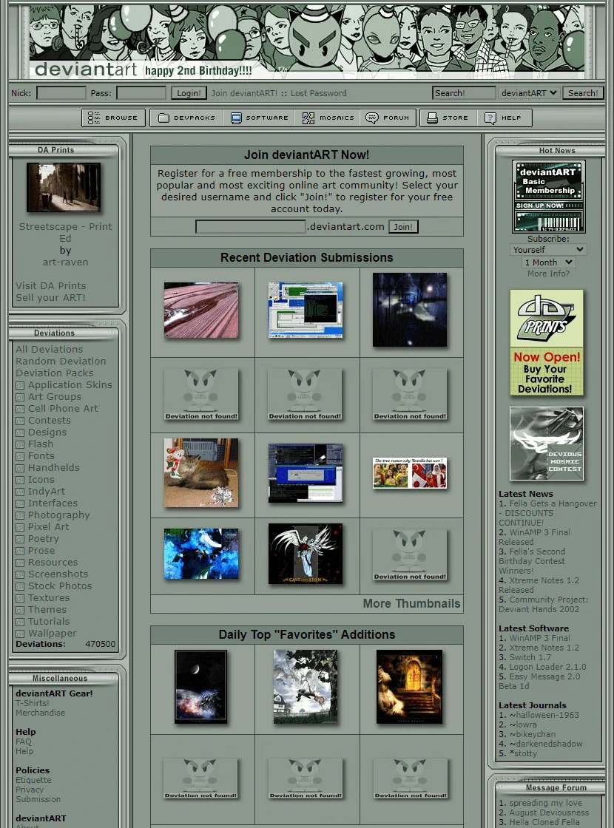The width and height of the screenshot is (614, 828).
Task: Expand the Fonts category icon
Action: pos(20,456)
